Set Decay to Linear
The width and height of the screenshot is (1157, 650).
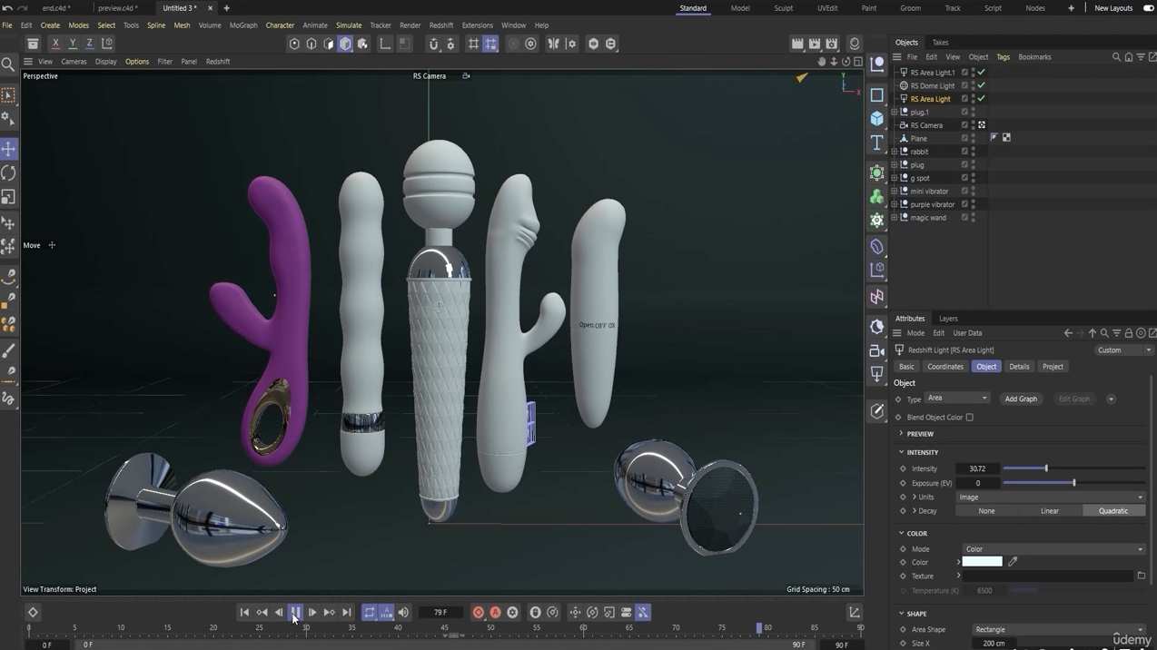point(1049,511)
